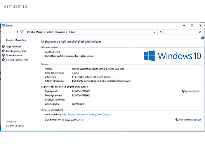This screenshot has height=154, width=205.
Task: Click shield icon beside Aygıt Yöneticisi
Action: tap(3, 47)
